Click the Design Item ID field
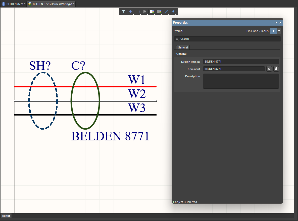This screenshot has width=298, height=221. (241, 62)
